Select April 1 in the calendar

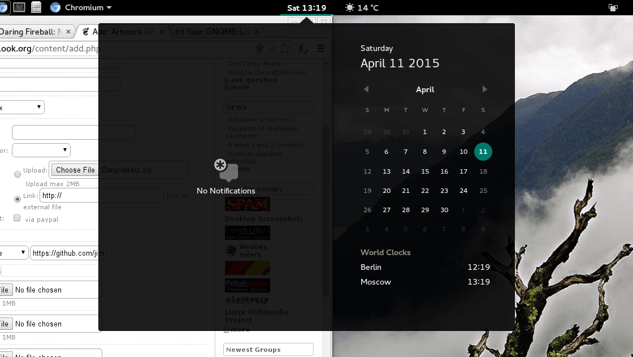(x=424, y=132)
